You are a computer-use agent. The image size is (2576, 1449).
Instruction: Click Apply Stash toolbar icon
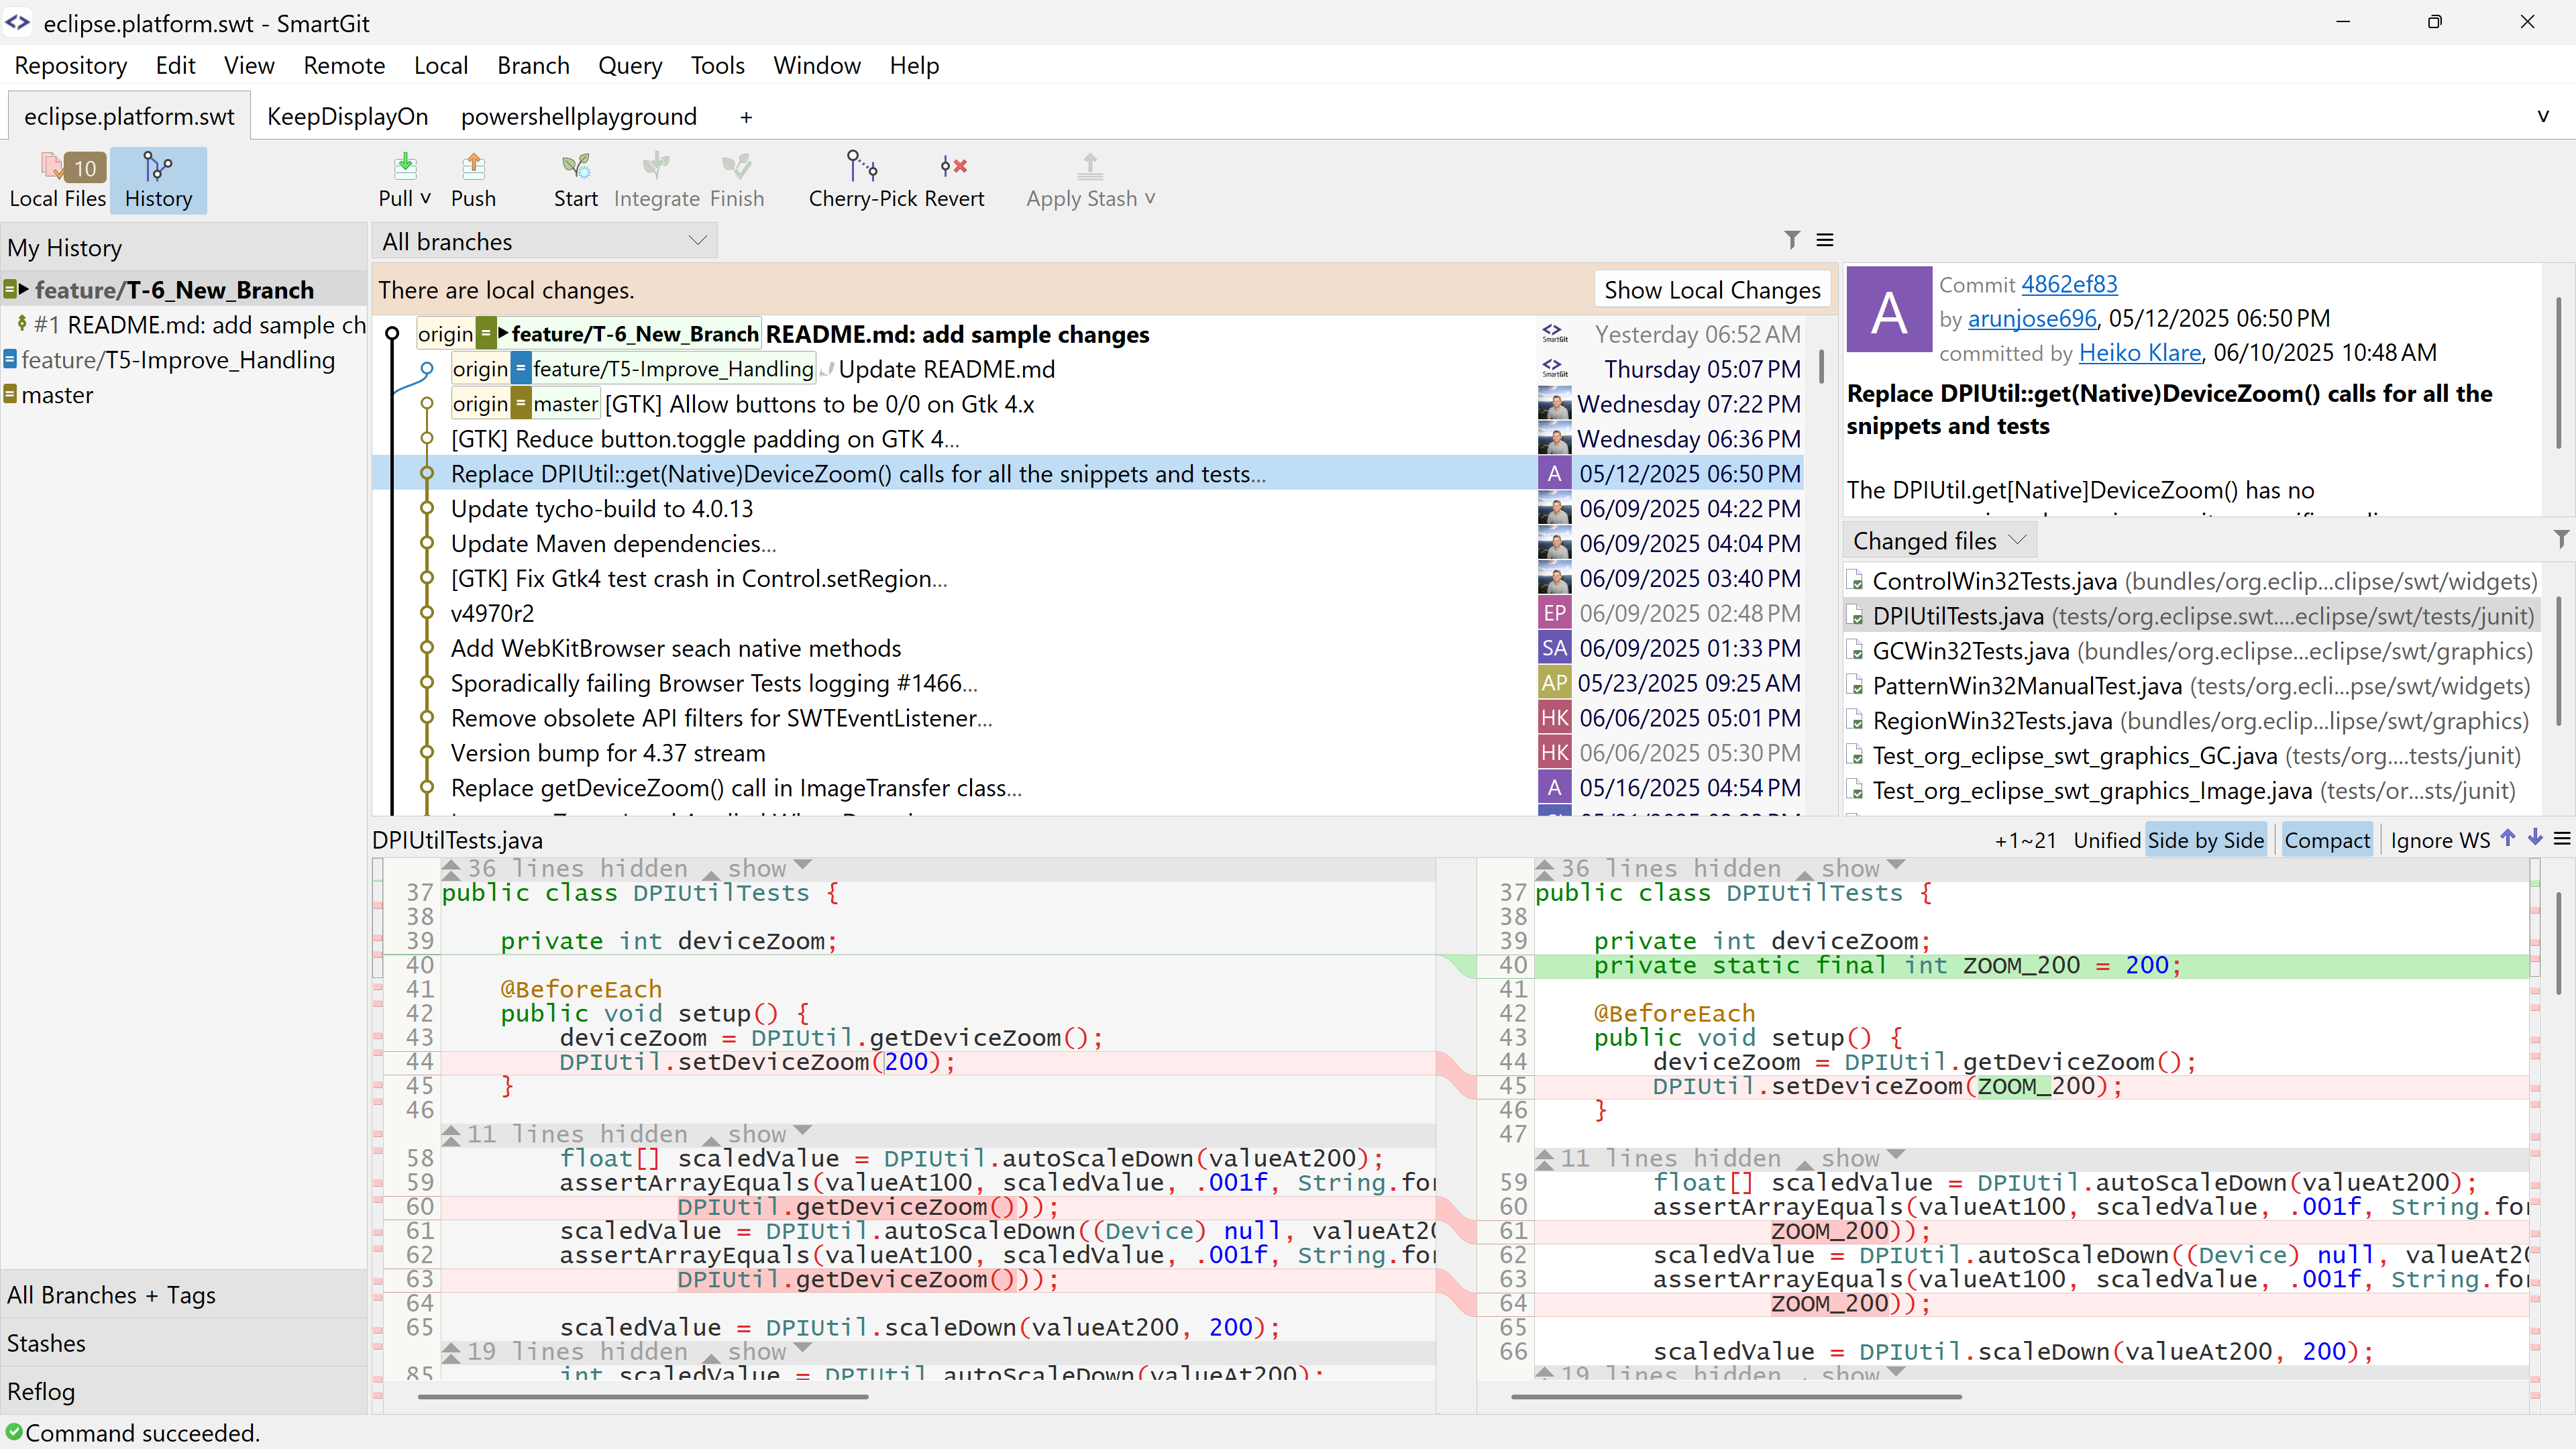(1090, 166)
